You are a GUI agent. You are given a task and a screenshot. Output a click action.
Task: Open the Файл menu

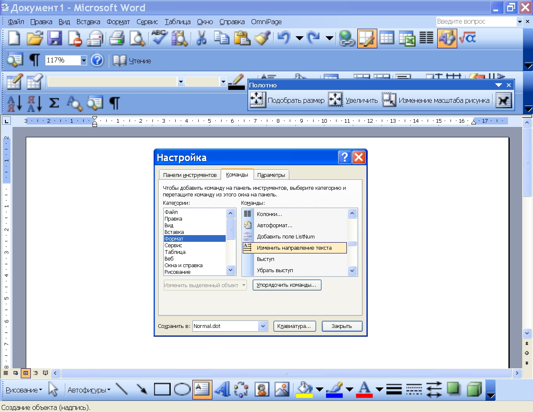(x=16, y=22)
